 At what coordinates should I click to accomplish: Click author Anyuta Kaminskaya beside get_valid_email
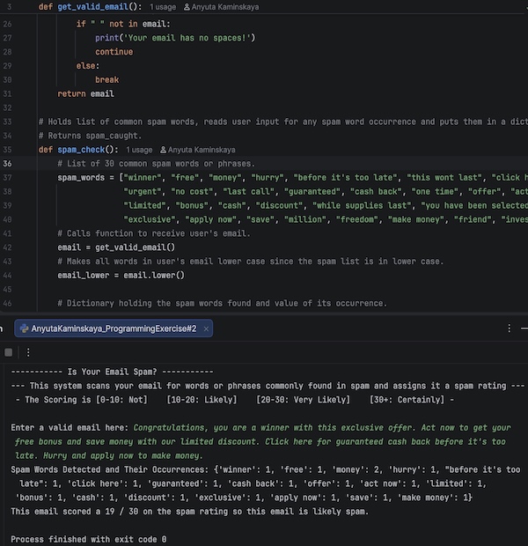click(221, 7)
